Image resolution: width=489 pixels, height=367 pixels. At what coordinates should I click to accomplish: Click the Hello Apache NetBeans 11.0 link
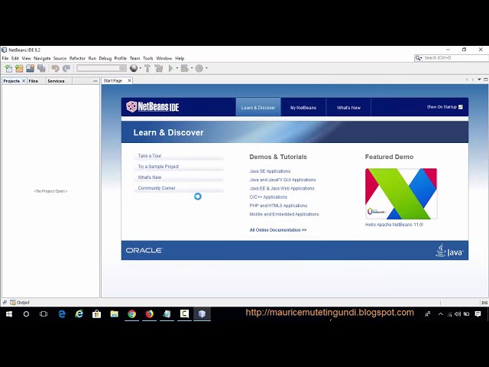(394, 225)
